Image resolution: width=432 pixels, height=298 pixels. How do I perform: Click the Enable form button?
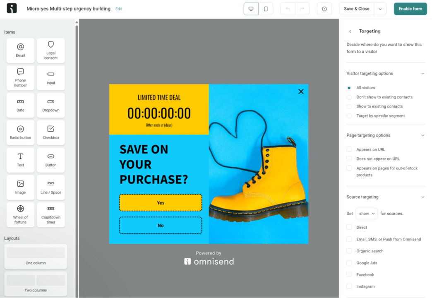click(410, 9)
